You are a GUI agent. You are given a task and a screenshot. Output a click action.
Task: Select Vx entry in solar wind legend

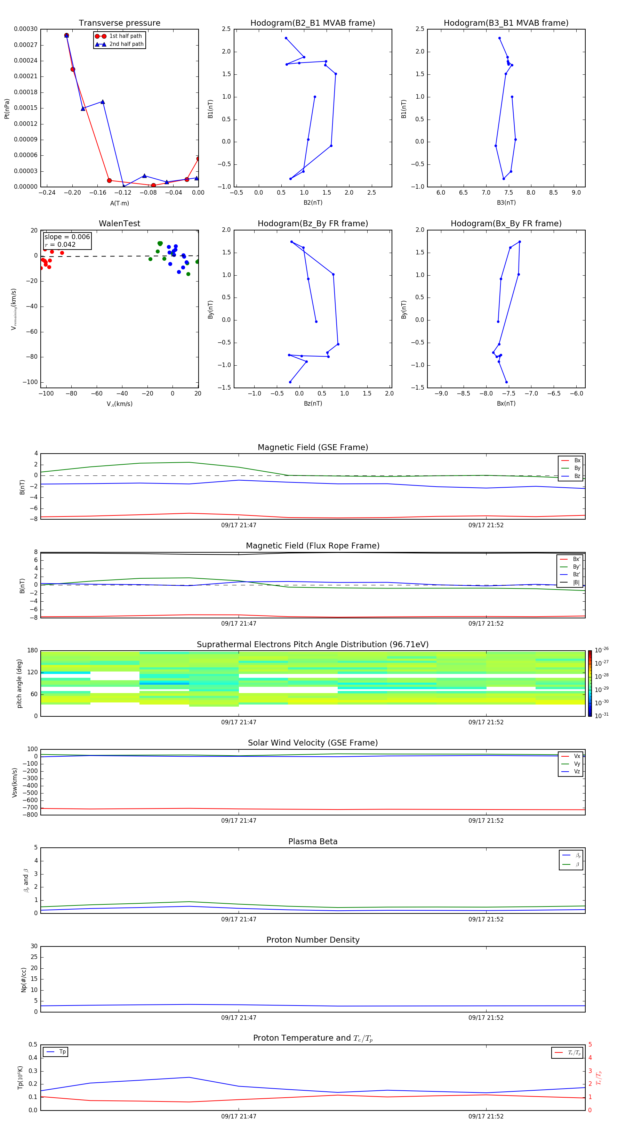[571, 756]
